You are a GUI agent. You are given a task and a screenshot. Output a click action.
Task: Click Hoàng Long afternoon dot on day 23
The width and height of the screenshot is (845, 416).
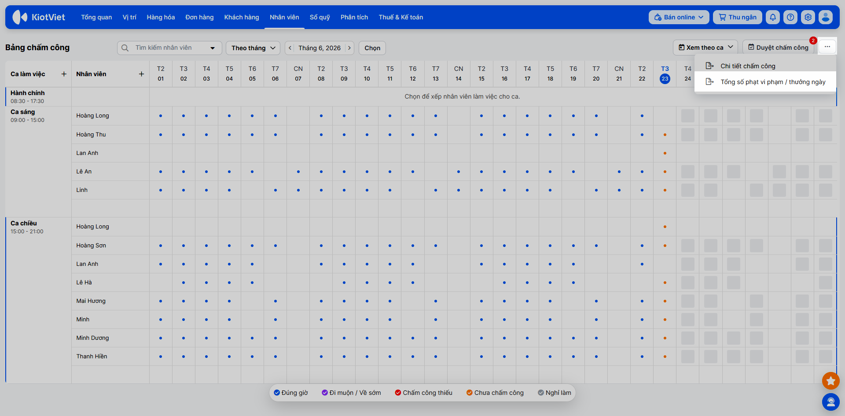[x=665, y=227]
